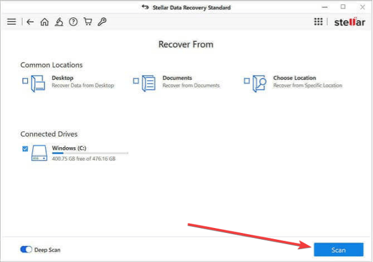The image size is (373, 262).
Task: Open Help with the question mark icon
Action: pyautogui.click(x=73, y=22)
